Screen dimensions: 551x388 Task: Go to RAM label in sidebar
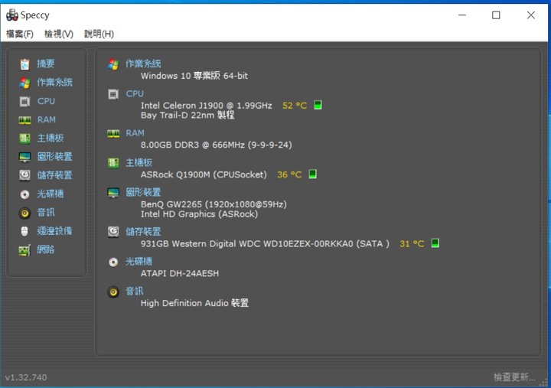pyautogui.click(x=47, y=120)
